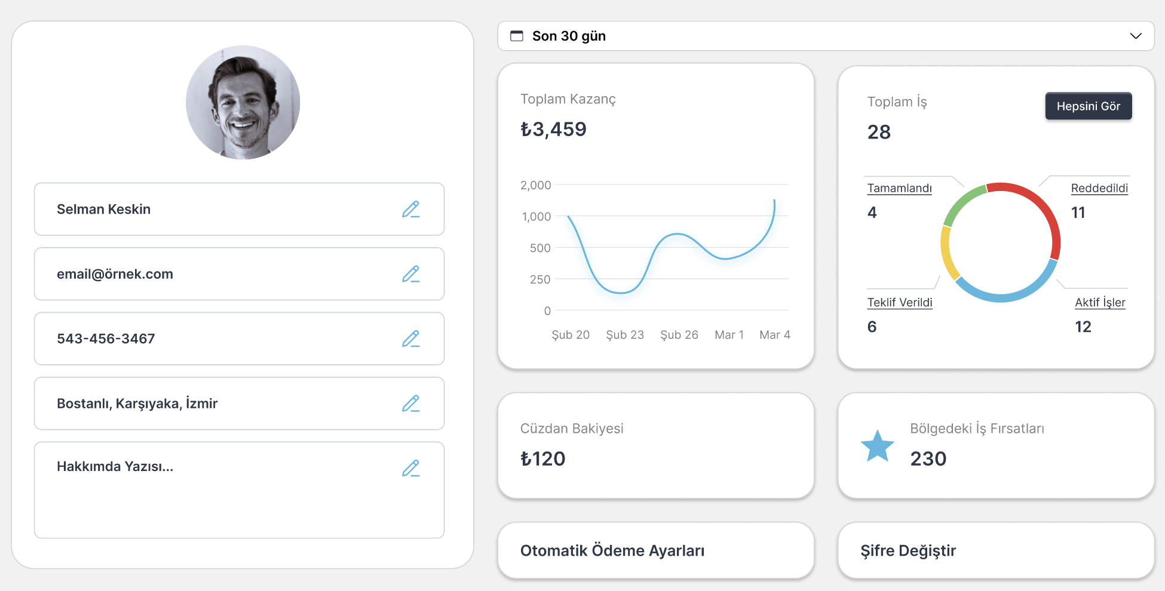Click the profile photo avatar

[x=243, y=103]
